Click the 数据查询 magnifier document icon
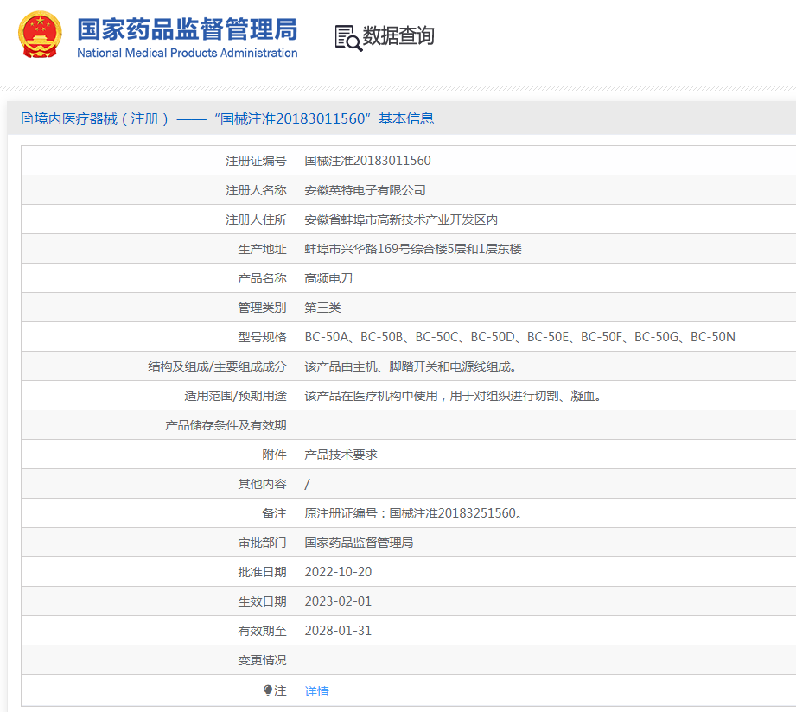Screen dimensions: 796x712 click(347, 37)
